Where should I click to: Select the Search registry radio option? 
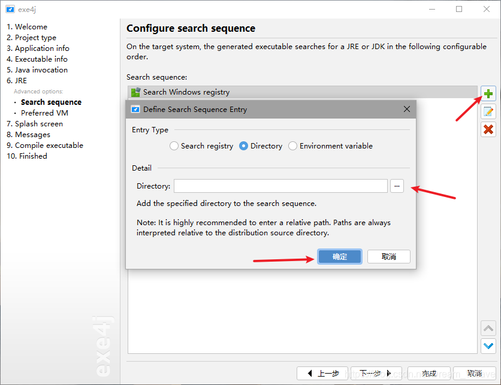174,146
